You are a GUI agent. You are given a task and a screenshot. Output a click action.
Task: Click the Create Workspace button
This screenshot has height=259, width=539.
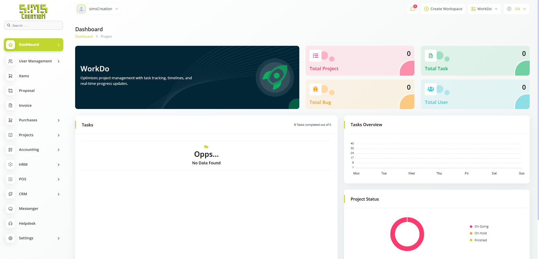443,9
